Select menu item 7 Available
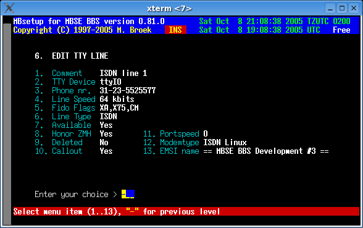The image size is (363, 228). [x=63, y=125]
